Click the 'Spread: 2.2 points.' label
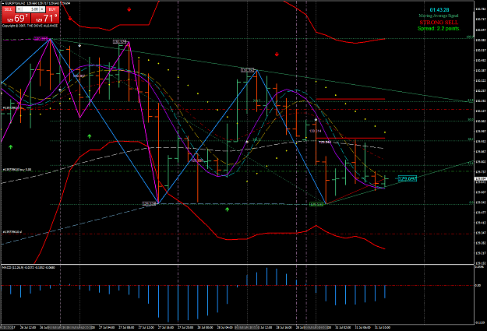The height and width of the screenshot is (331, 487). (x=439, y=28)
